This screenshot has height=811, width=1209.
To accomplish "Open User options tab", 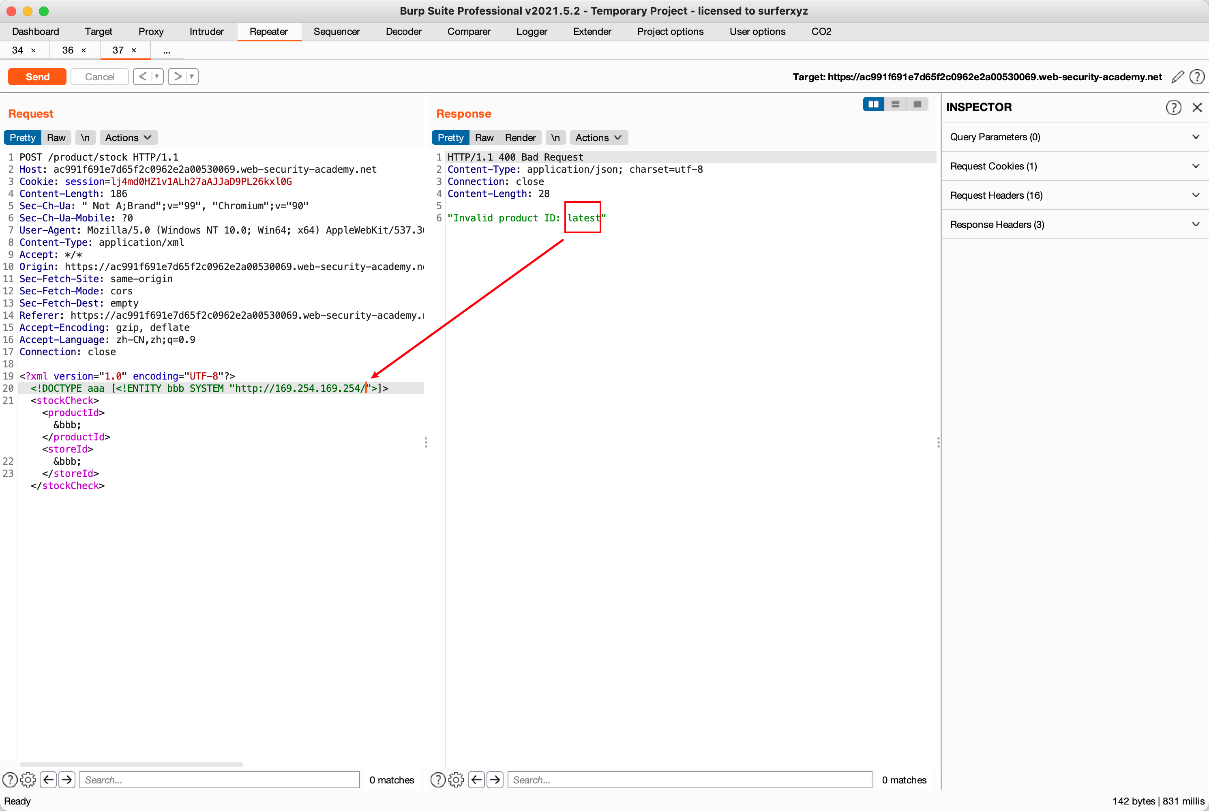I will tap(758, 32).
